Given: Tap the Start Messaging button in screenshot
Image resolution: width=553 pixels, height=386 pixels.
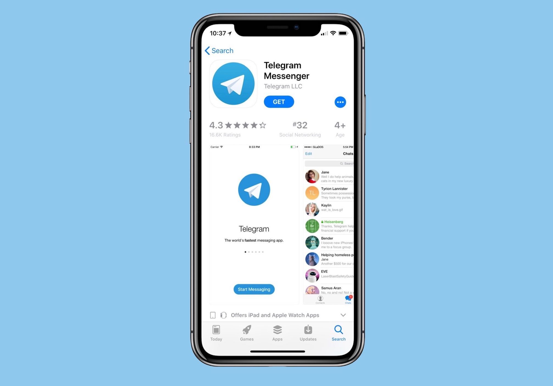Looking at the screenshot, I should pos(254,289).
